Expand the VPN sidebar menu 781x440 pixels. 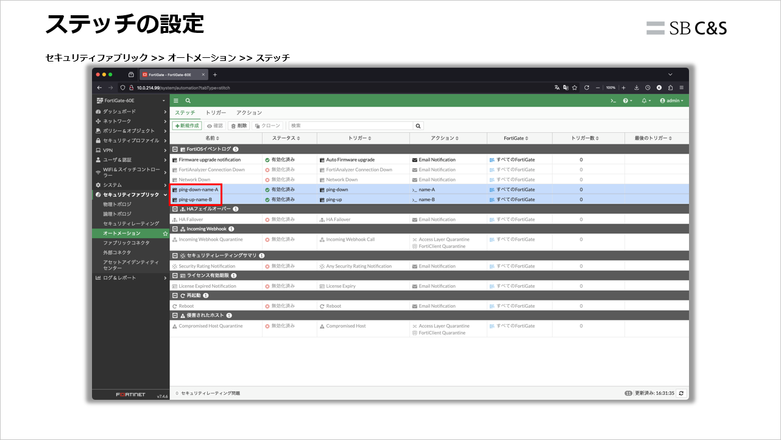130,150
